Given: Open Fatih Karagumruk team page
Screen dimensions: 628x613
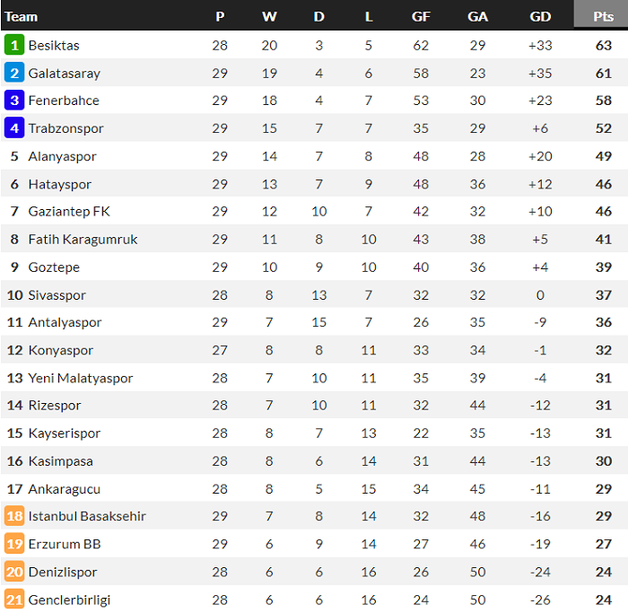Looking at the screenshot, I should (83, 240).
